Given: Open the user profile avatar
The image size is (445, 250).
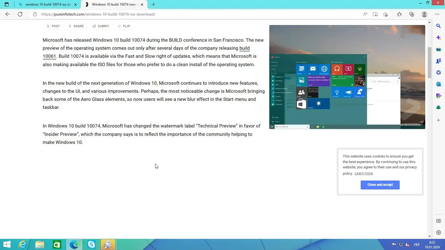Looking at the screenshot, I should [x=424, y=14].
